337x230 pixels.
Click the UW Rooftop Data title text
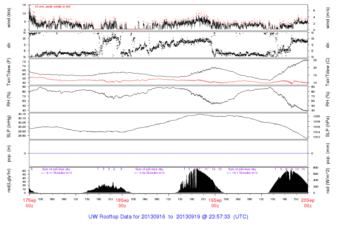168,217
